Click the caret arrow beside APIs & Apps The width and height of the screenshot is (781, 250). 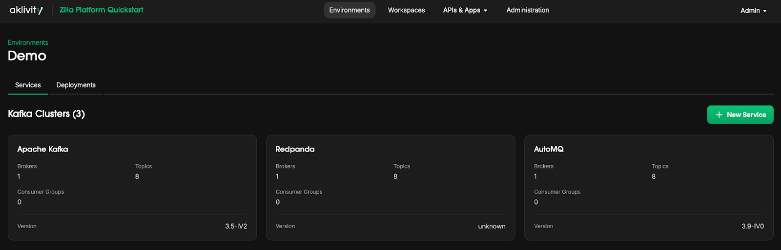[485, 11]
